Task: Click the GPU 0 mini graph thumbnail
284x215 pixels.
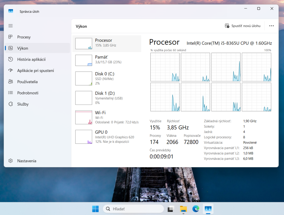Action: tap(83, 137)
